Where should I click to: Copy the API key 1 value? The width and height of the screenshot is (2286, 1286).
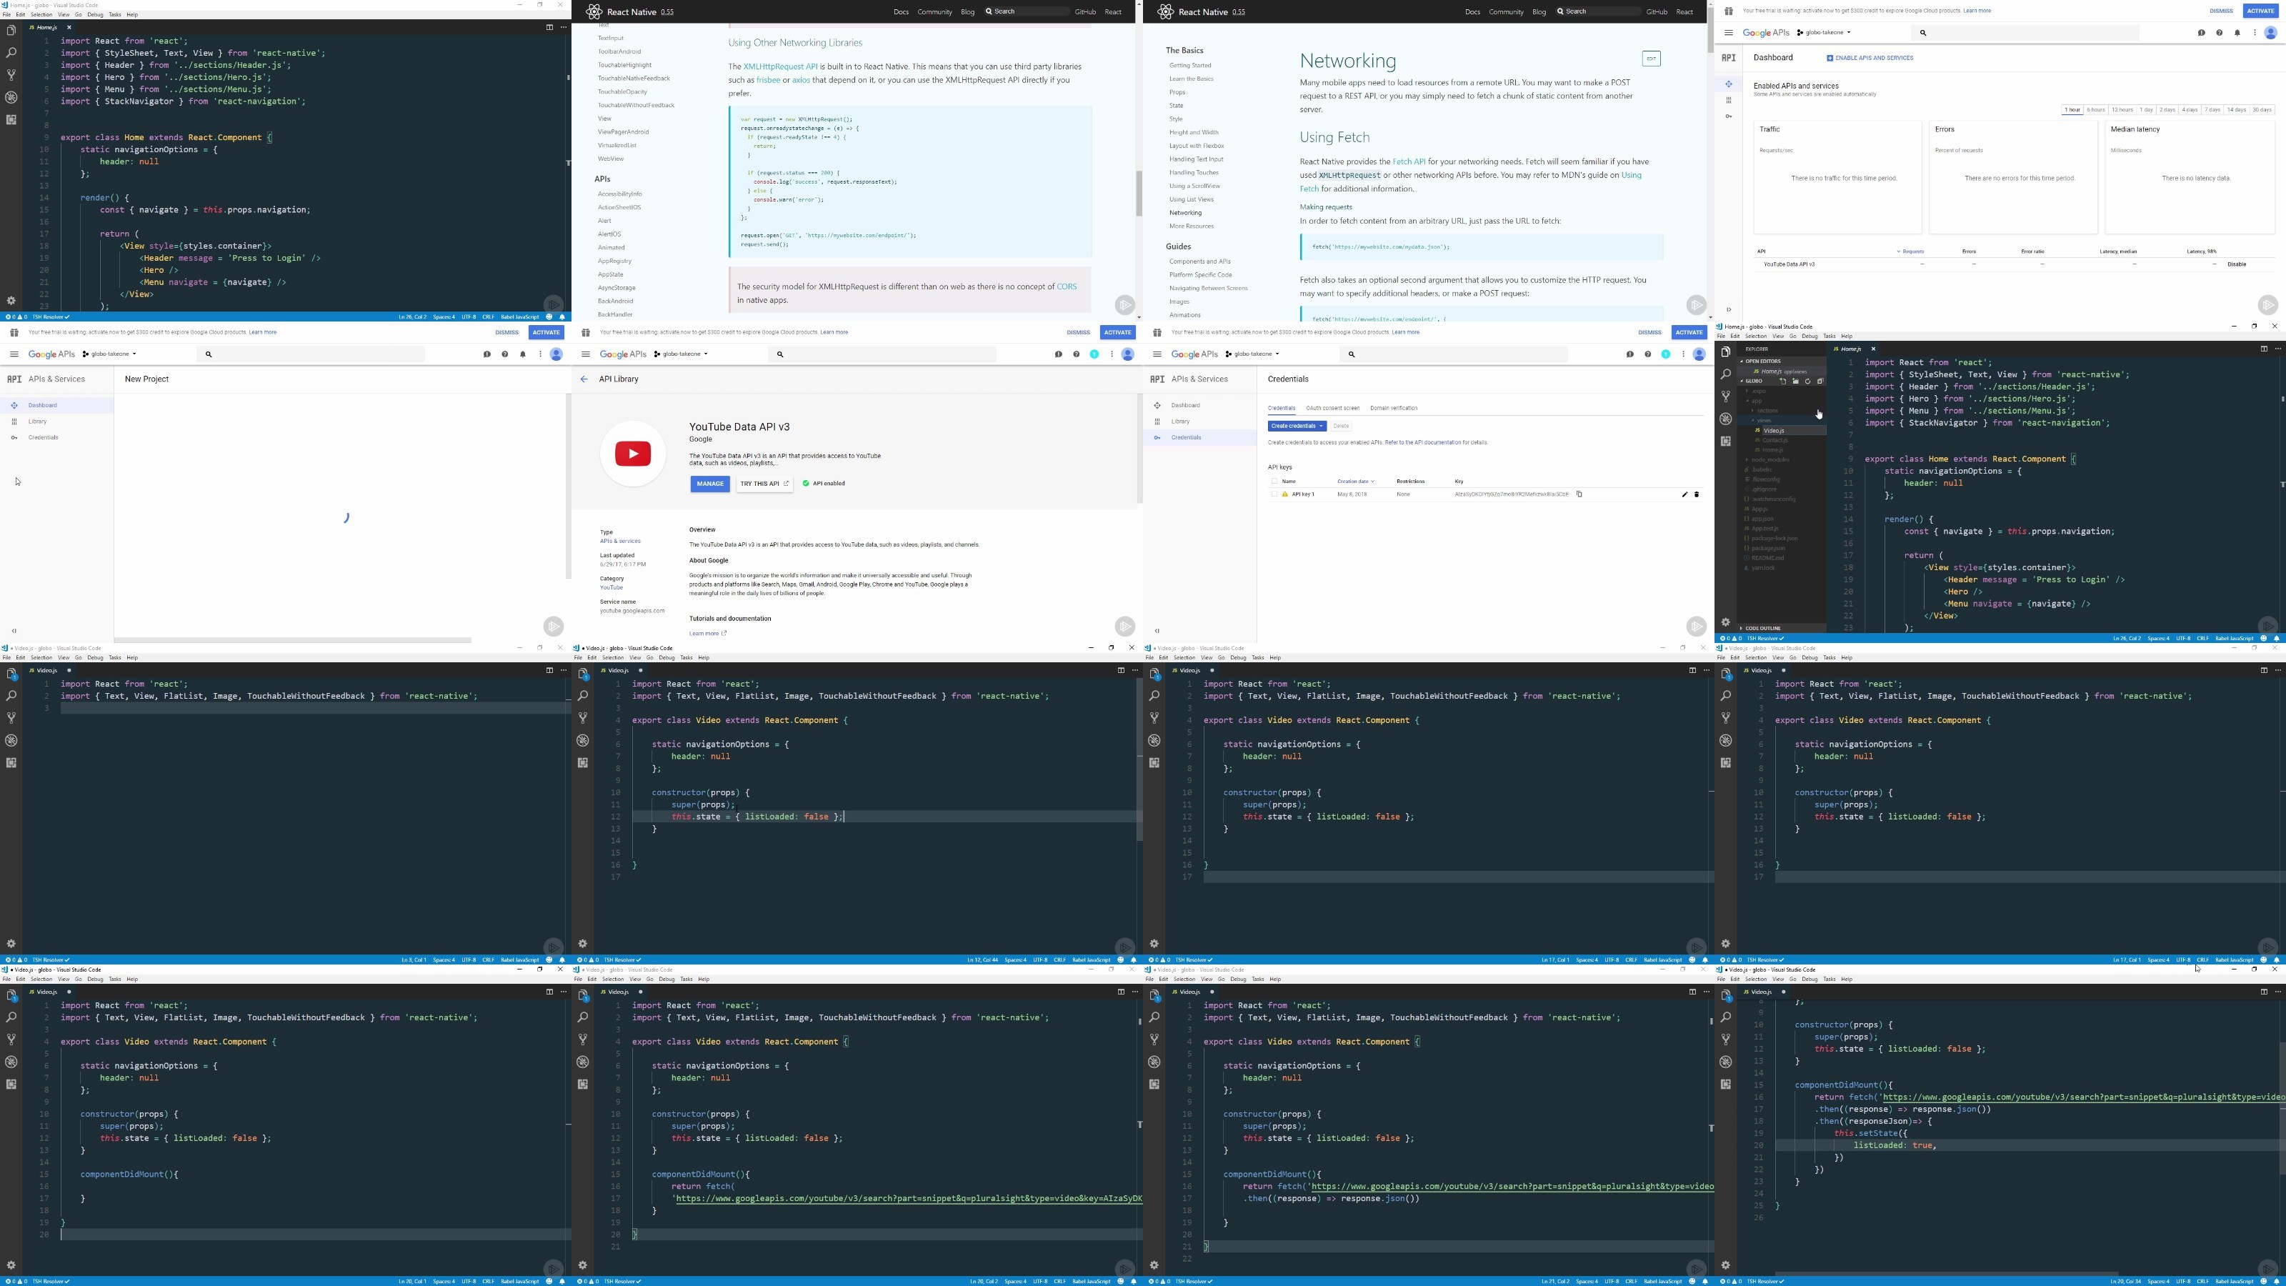tap(1579, 494)
